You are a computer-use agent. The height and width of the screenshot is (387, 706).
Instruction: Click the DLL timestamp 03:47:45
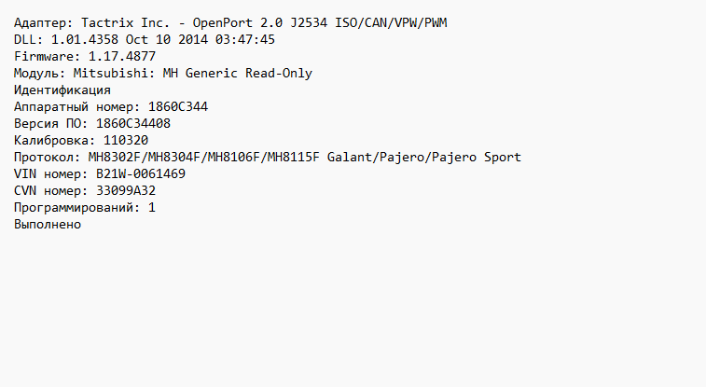245,39
